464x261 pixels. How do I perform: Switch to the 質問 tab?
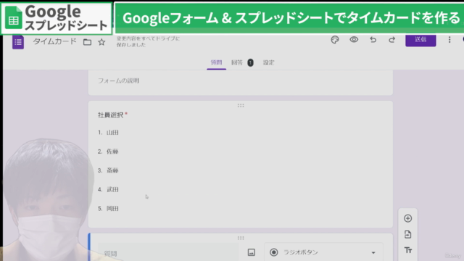coord(216,62)
